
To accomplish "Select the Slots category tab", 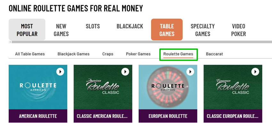I will coord(93,26).
